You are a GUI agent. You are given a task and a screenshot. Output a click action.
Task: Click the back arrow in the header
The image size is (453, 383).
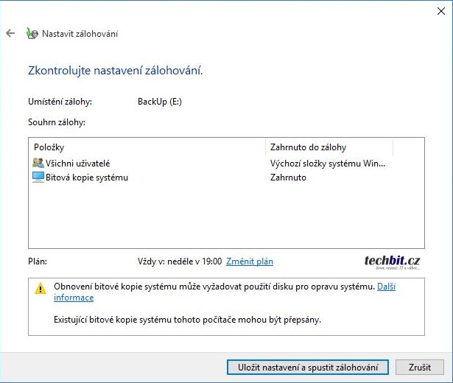click(10, 34)
